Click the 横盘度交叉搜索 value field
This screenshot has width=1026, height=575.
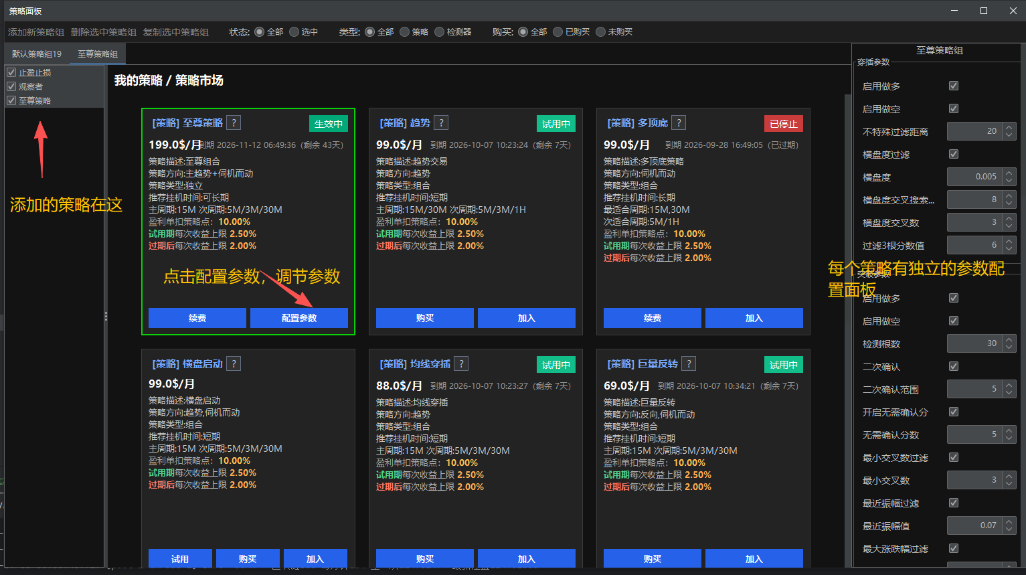[x=975, y=199]
